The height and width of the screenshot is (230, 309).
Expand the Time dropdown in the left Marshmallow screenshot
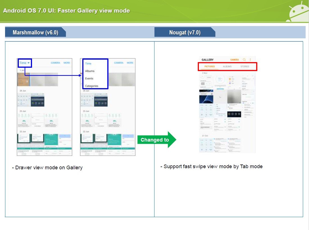click(25, 63)
